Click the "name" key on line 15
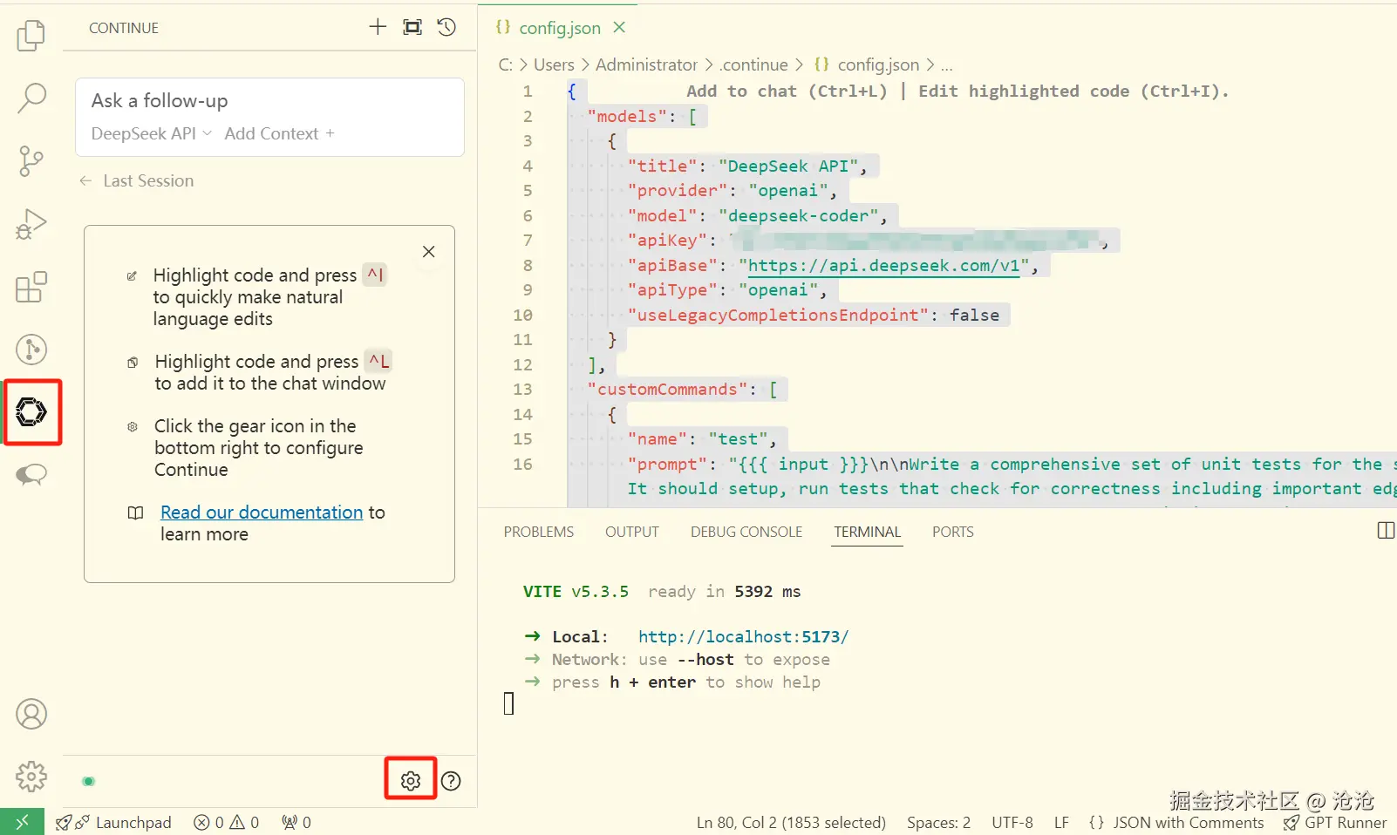 pos(658,439)
